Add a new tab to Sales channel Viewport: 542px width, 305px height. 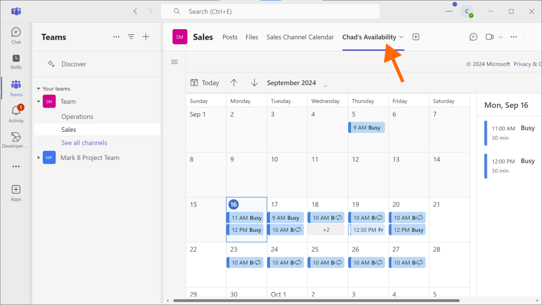coord(416,37)
